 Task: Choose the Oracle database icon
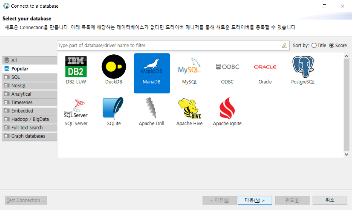coord(265,67)
